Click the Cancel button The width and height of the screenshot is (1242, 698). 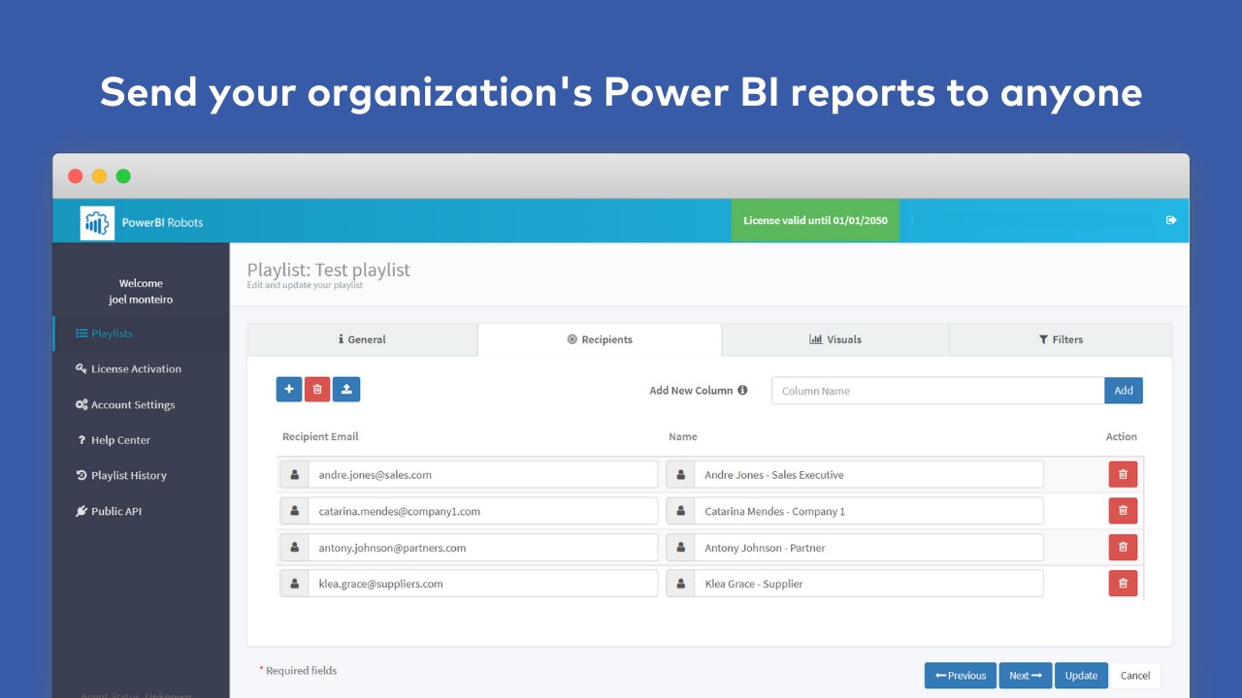(x=1135, y=676)
